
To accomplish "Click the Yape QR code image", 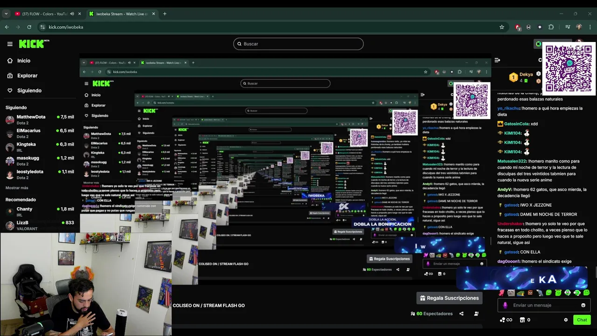I will [568, 68].
